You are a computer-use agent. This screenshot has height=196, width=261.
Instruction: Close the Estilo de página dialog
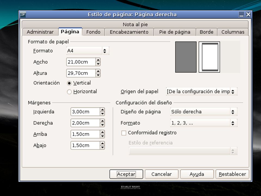[x=248, y=15]
